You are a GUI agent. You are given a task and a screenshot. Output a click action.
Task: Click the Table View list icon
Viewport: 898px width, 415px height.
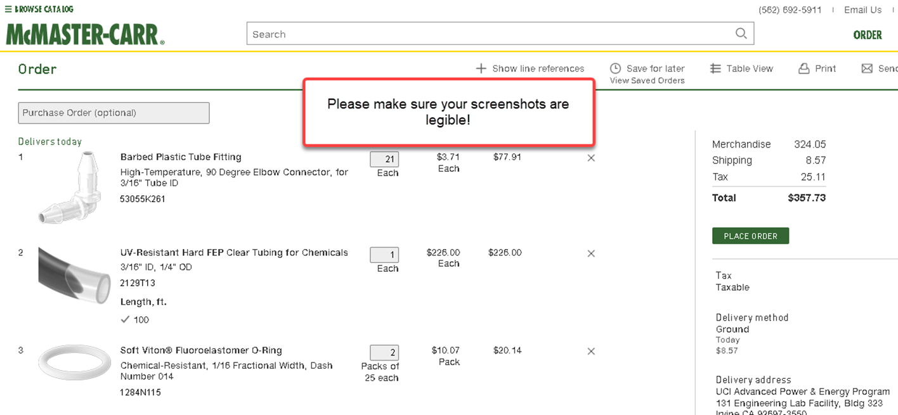pyautogui.click(x=715, y=68)
